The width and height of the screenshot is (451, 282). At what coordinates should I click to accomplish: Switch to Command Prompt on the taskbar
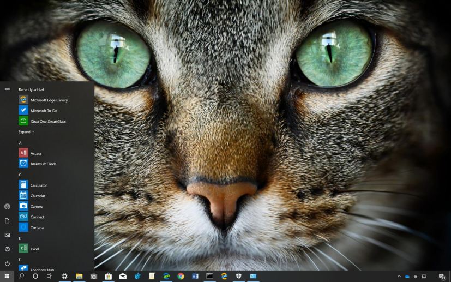click(x=209, y=276)
